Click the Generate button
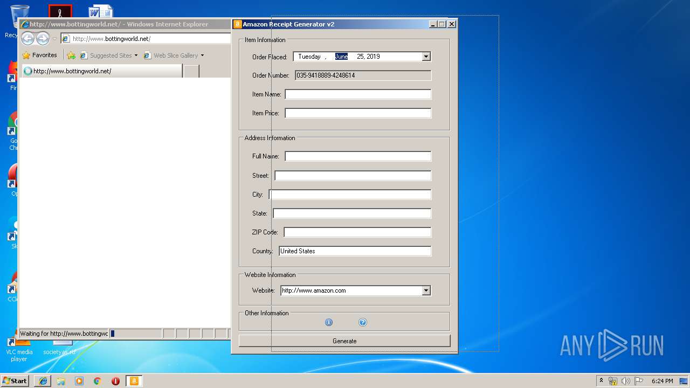Viewport: 690px width, 388px height. click(344, 341)
